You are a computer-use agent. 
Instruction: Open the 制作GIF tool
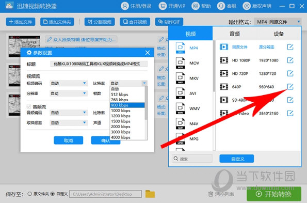pyautogui.click(x=169, y=22)
